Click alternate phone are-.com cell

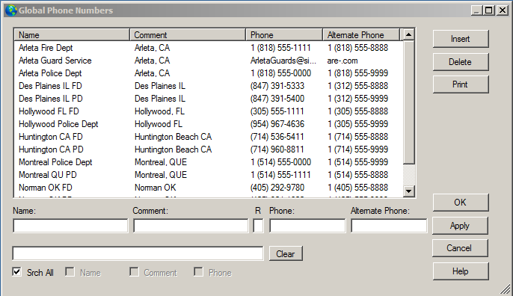pyautogui.click(x=342, y=61)
